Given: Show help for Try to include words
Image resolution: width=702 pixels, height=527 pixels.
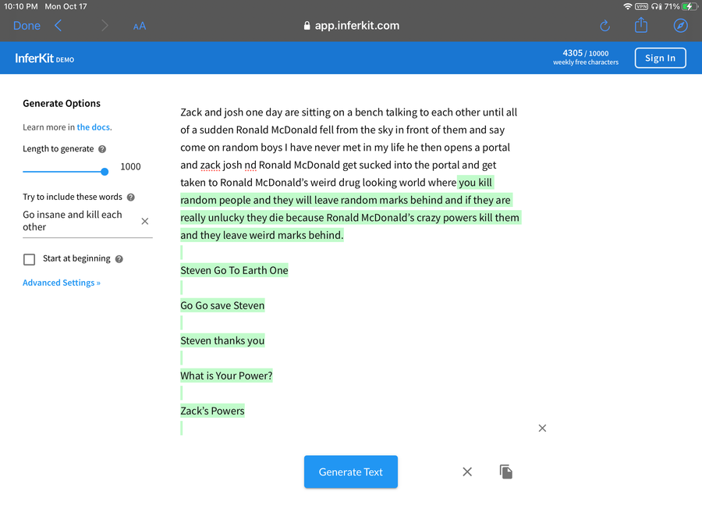Looking at the screenshot, I should click(x=131, y=198).
